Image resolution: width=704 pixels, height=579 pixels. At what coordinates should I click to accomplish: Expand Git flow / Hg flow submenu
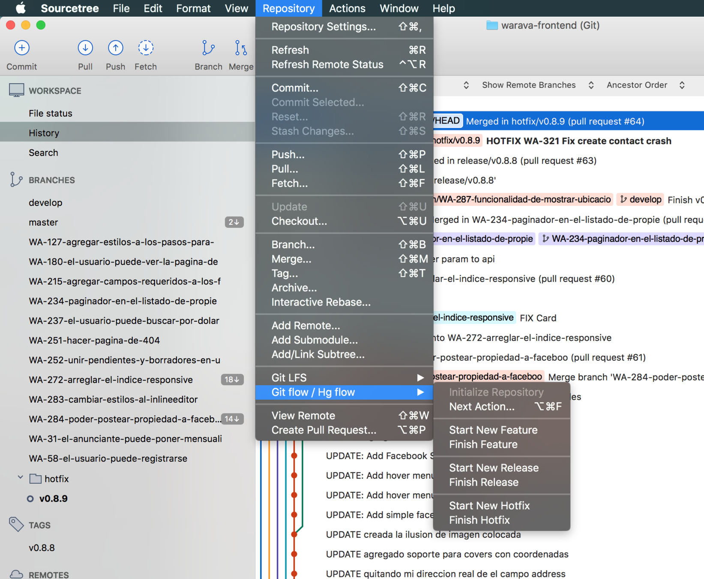[x=344, y=392]
